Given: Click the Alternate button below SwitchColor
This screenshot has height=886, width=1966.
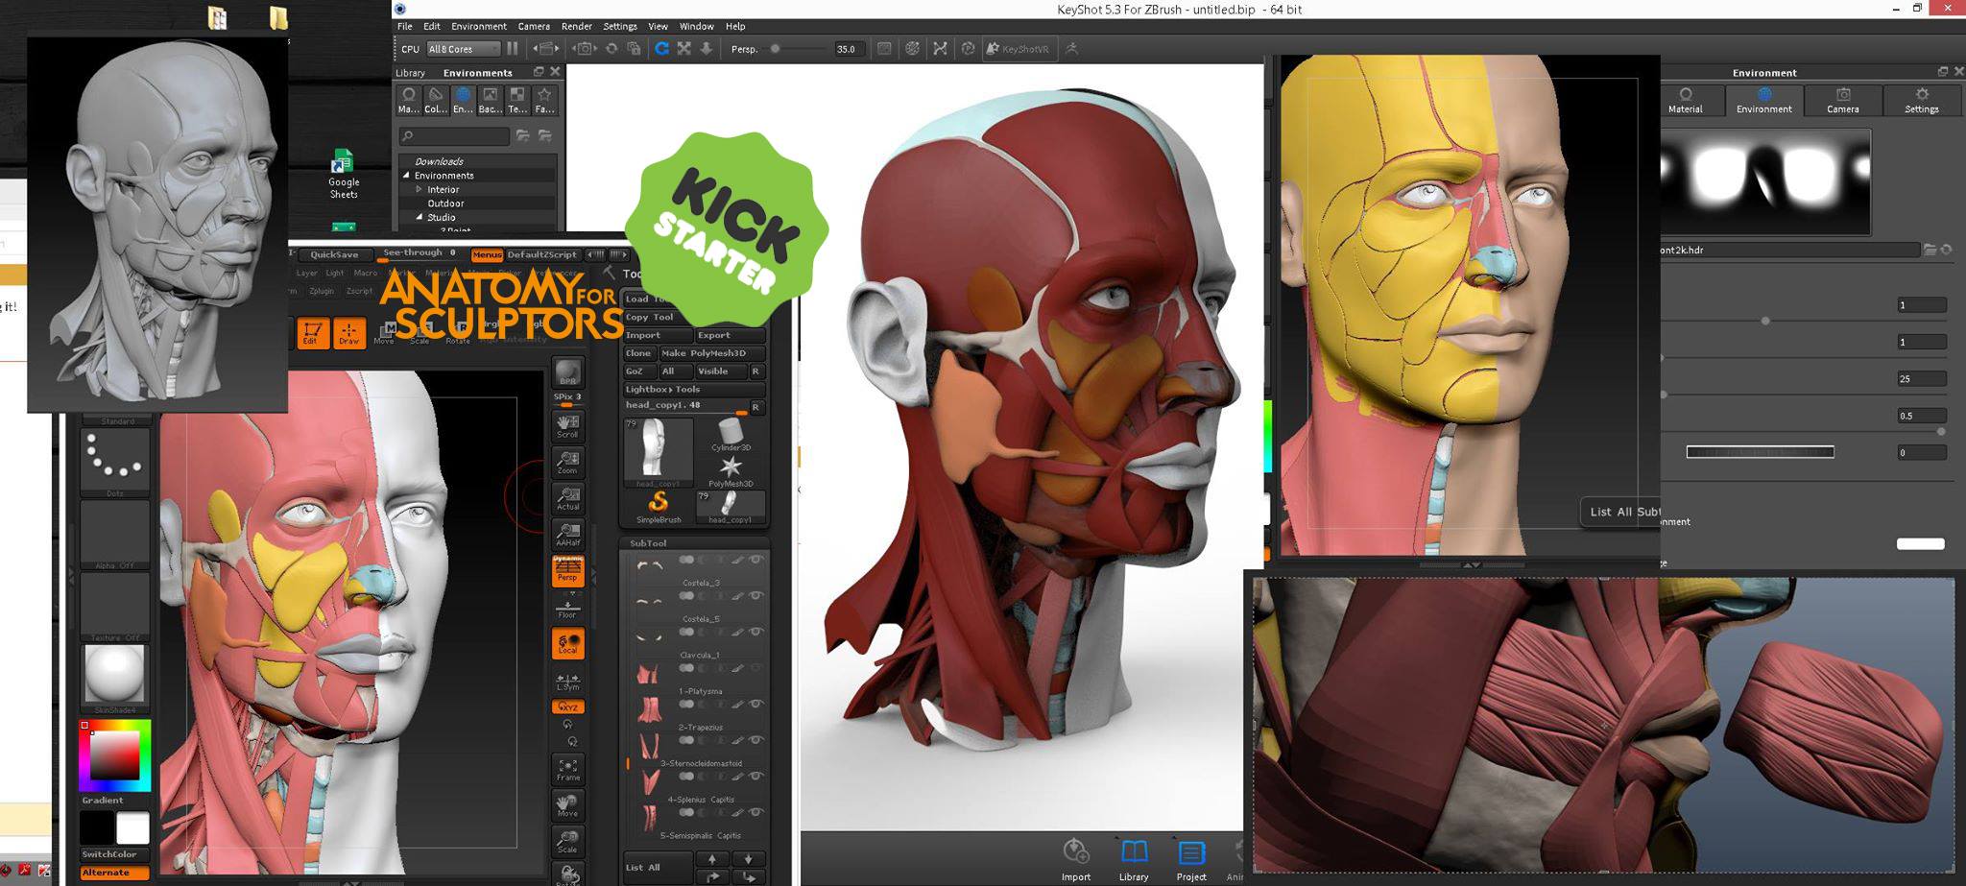Looking at the screenshot, I should pyautogui.click(x=114, y=873).
